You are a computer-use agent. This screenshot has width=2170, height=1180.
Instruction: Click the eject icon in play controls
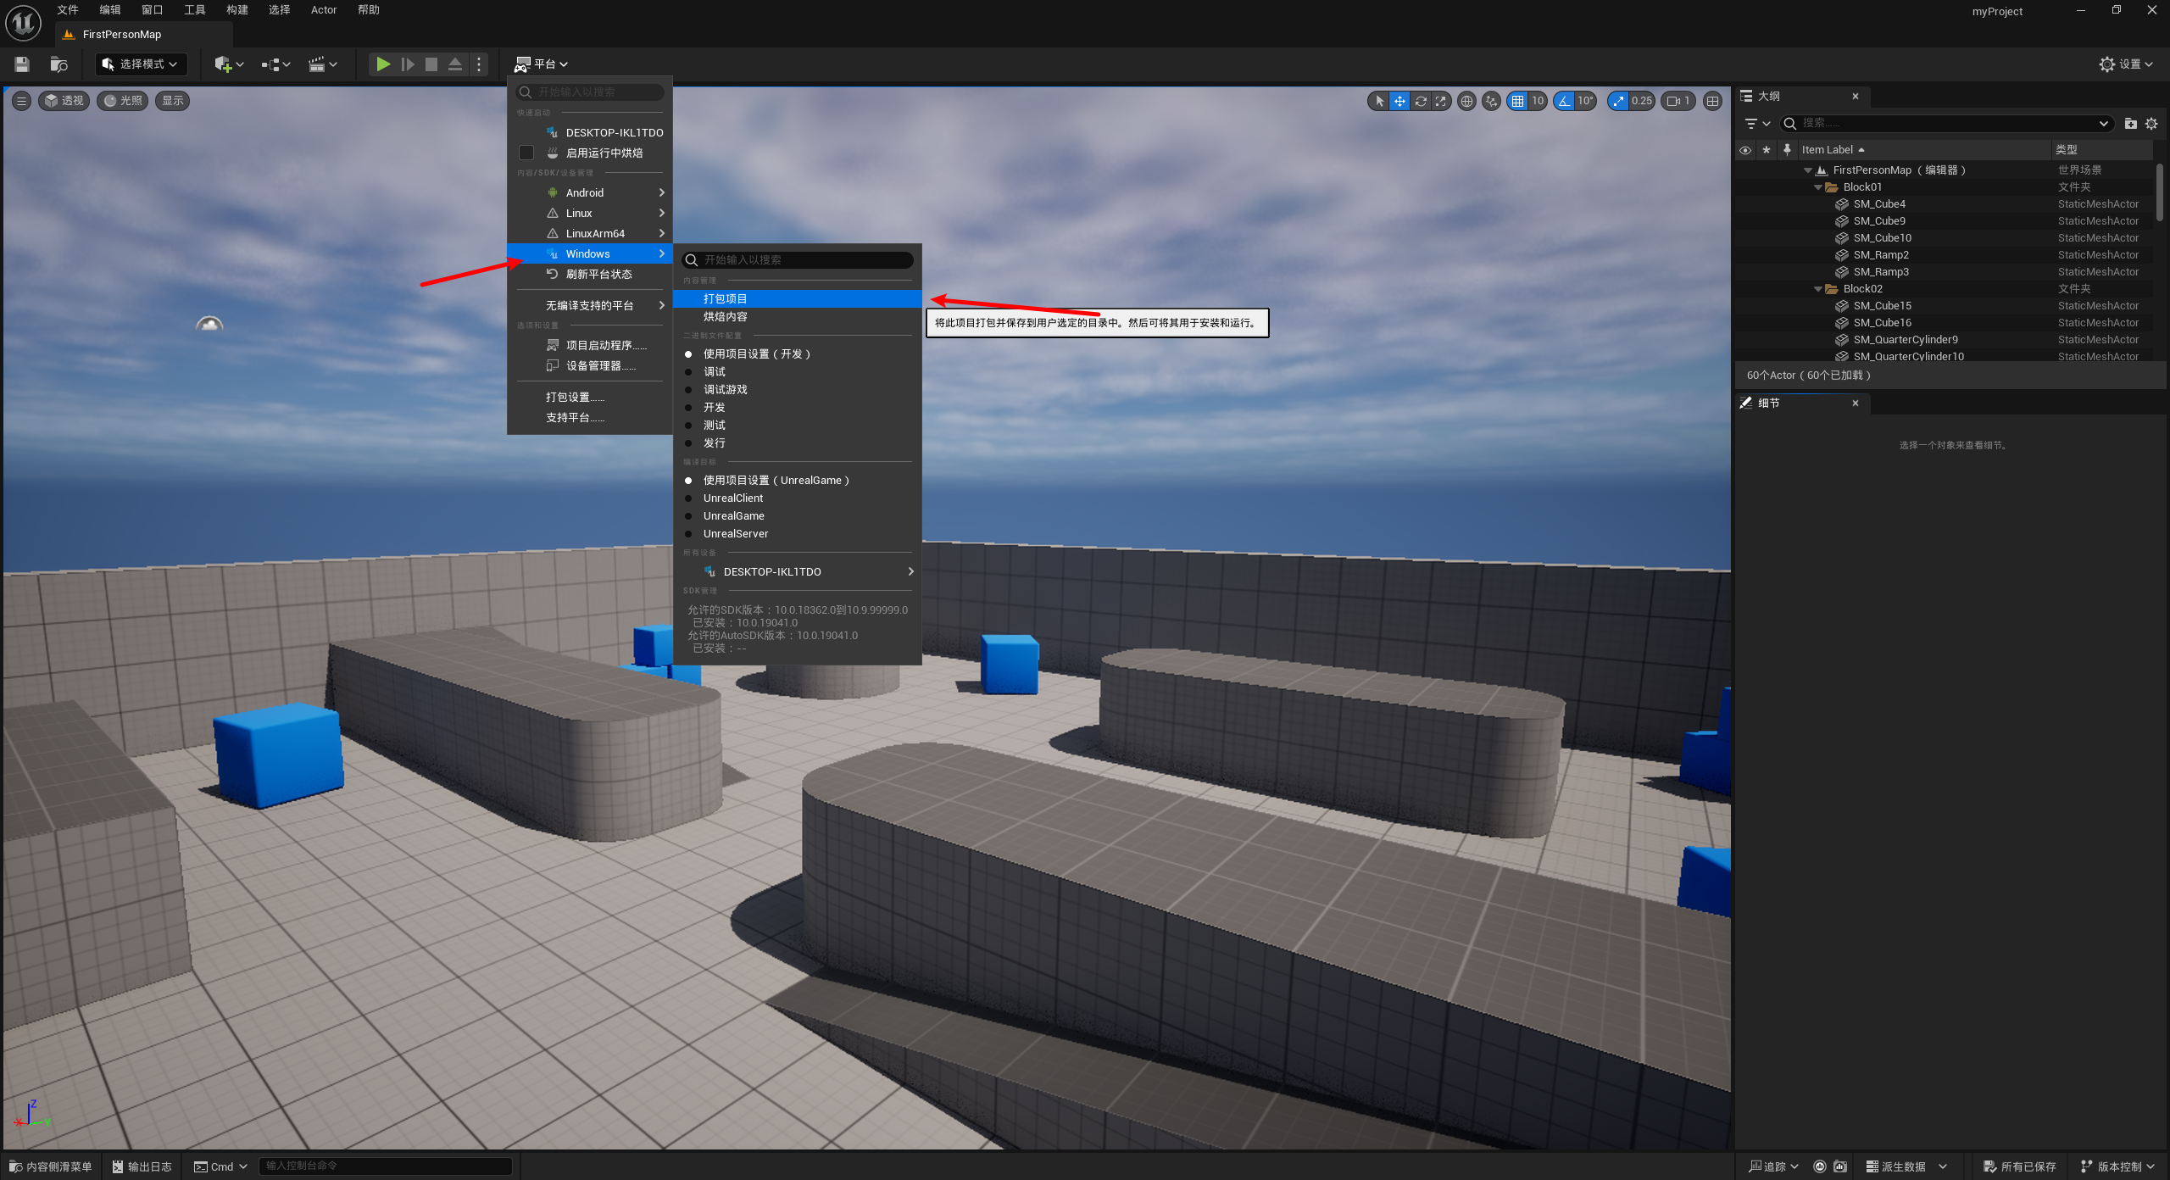tap(455, 64)
